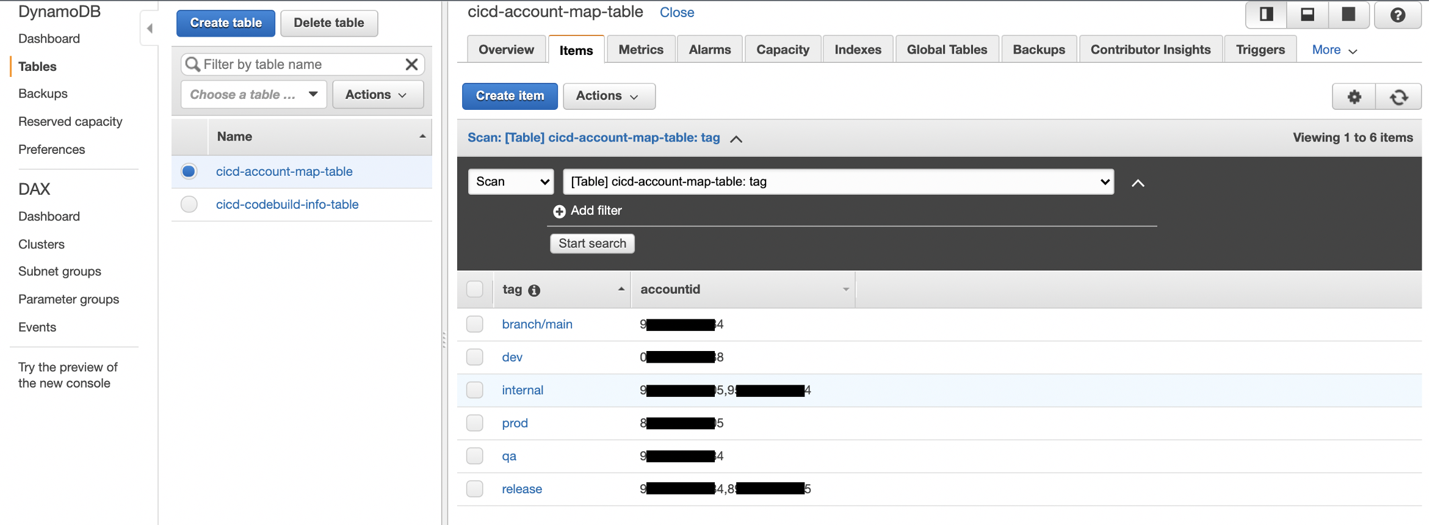This screenshot has width=1432, height=525.
Task: Click the Filter by table name field
Action: point(303,64)
